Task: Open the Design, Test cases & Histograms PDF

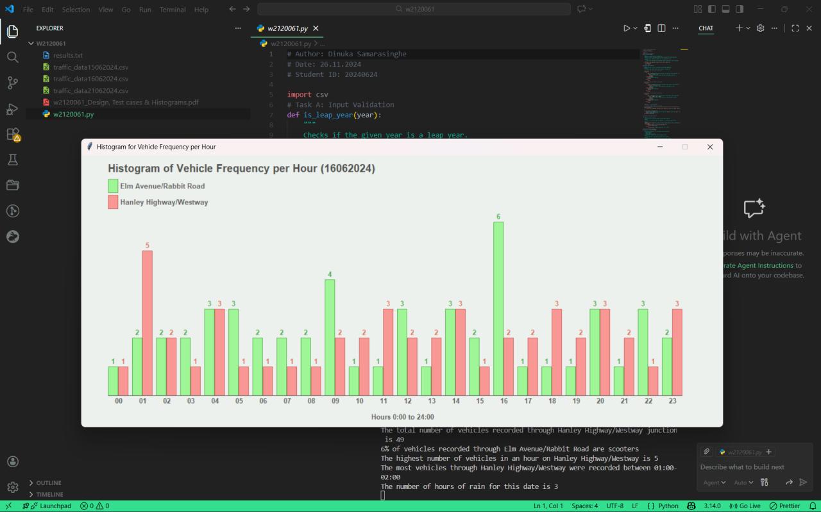Action: pyautogui.click(x=126, y=102)
